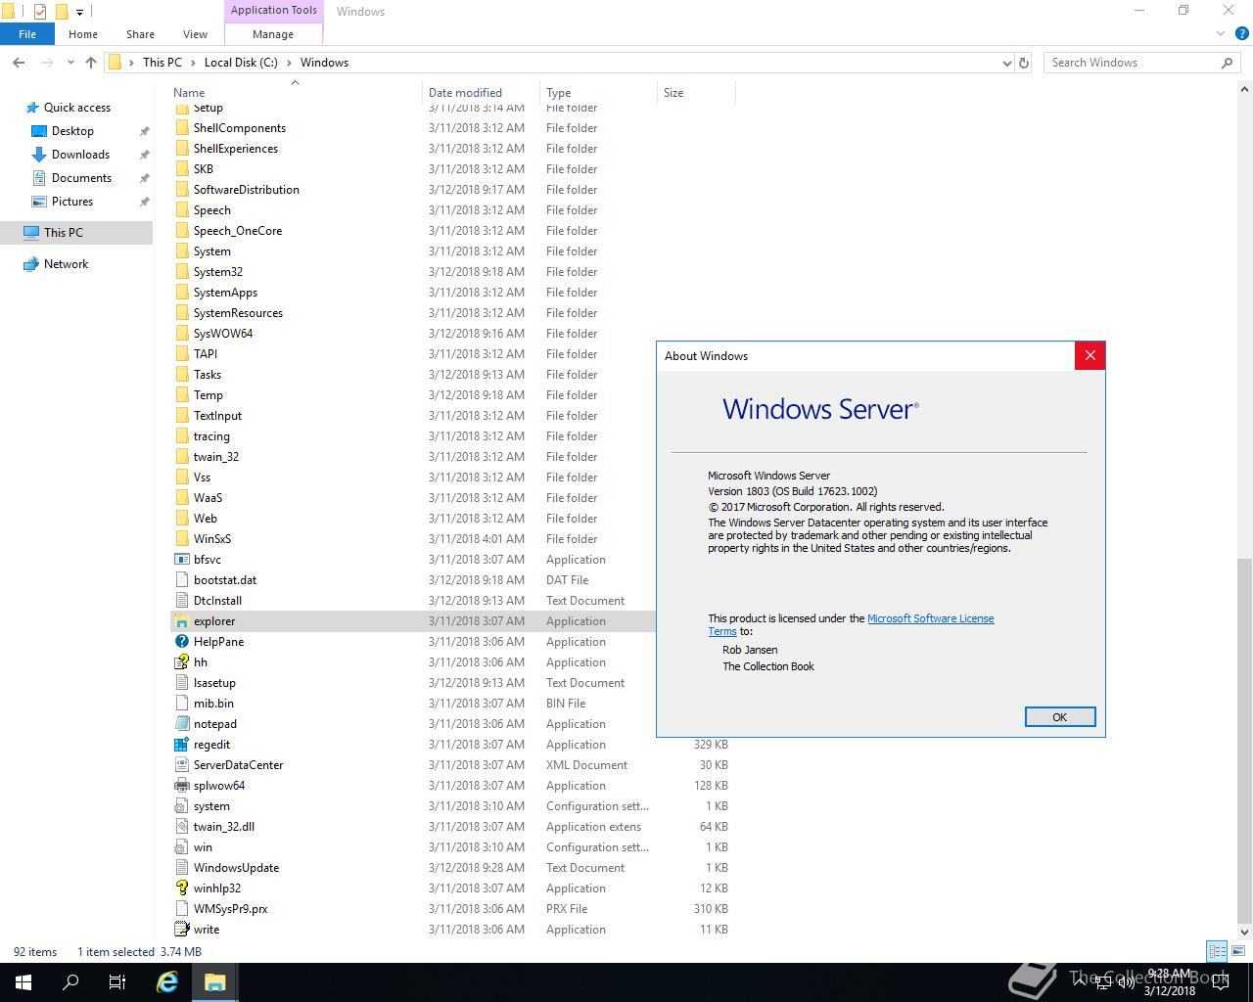Image resolution: width=1253 pixels, height=1002 pixels.
Task: Select the SysWOW64 folder
Action: pyautogui.click(x=223, y=334)
